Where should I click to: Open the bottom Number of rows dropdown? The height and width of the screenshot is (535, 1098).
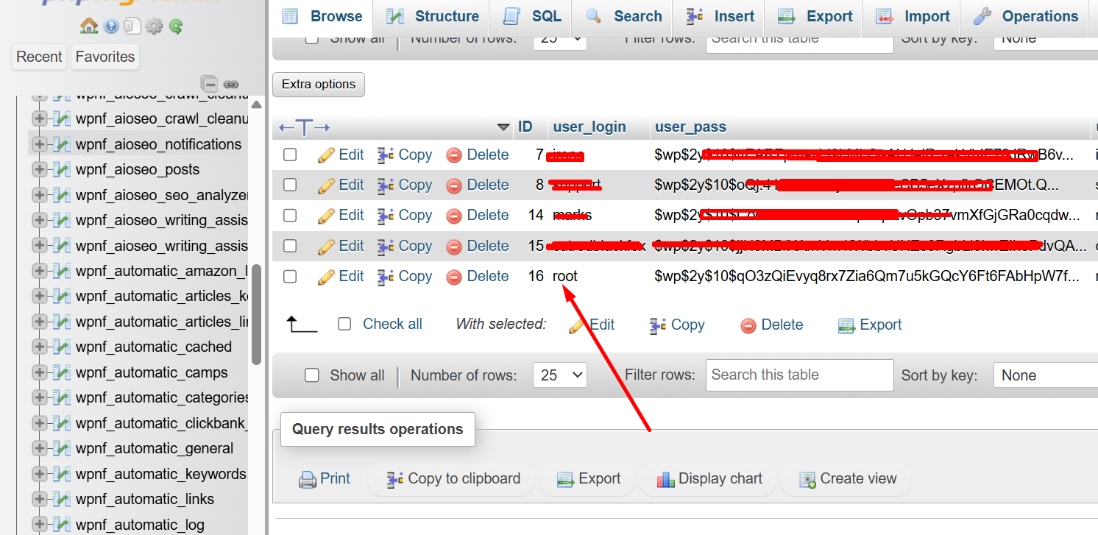click(x=559, y=375)
